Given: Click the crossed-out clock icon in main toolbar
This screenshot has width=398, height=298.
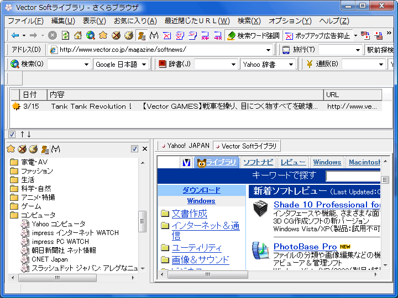Looking at the screenshot, I should click(x=116, y=35).
